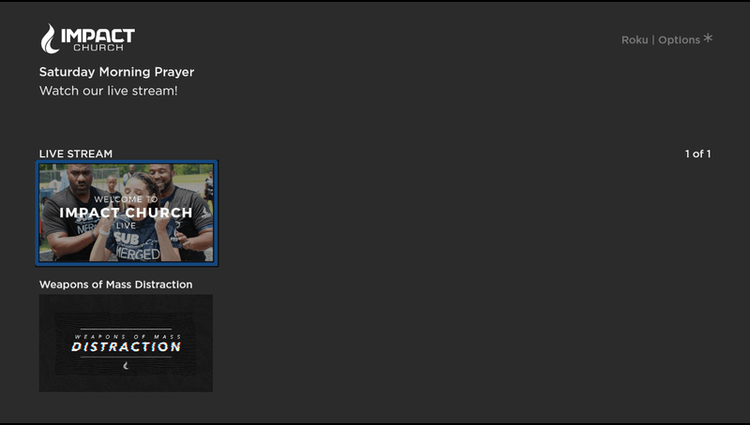Image resolution: width=750 pixels, height=425 pixels.
Task: Click the small 'WEAPONS OF MASS' text in thumbnail
Action: pyautogui.click(x=127, y=336)
